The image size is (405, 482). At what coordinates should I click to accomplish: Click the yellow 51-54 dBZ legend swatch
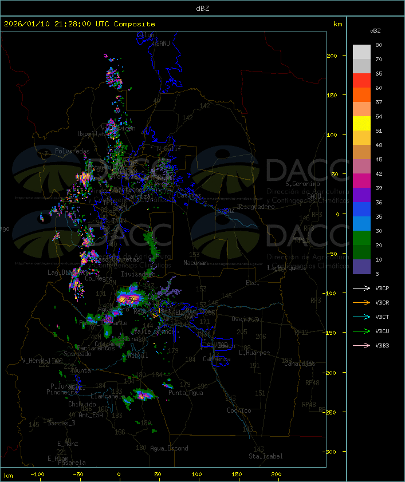pos(361,124)
